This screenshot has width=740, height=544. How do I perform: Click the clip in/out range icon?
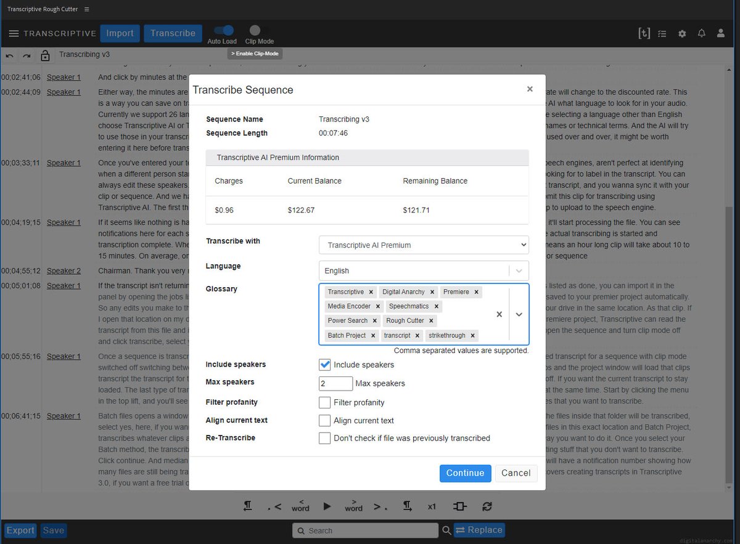point(459,506)
